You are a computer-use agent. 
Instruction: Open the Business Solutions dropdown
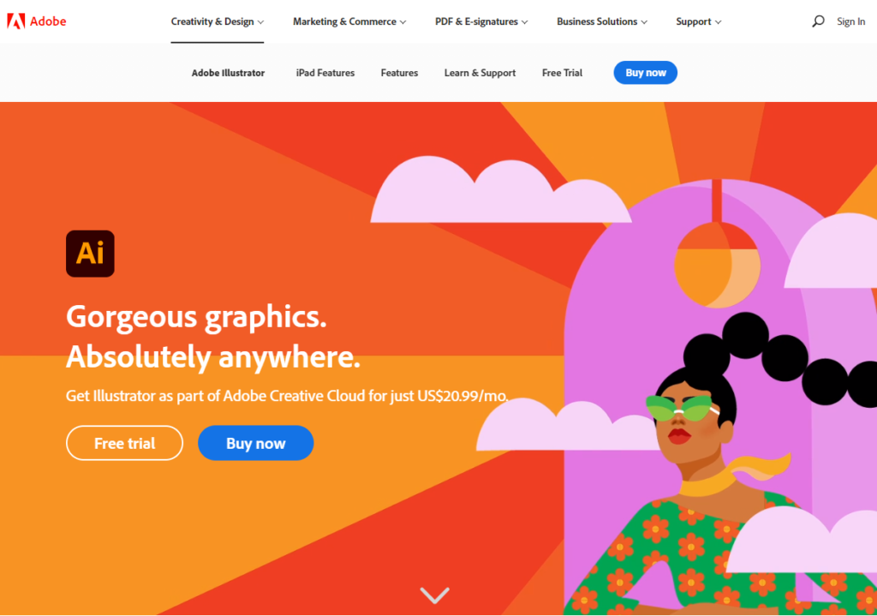602,21
